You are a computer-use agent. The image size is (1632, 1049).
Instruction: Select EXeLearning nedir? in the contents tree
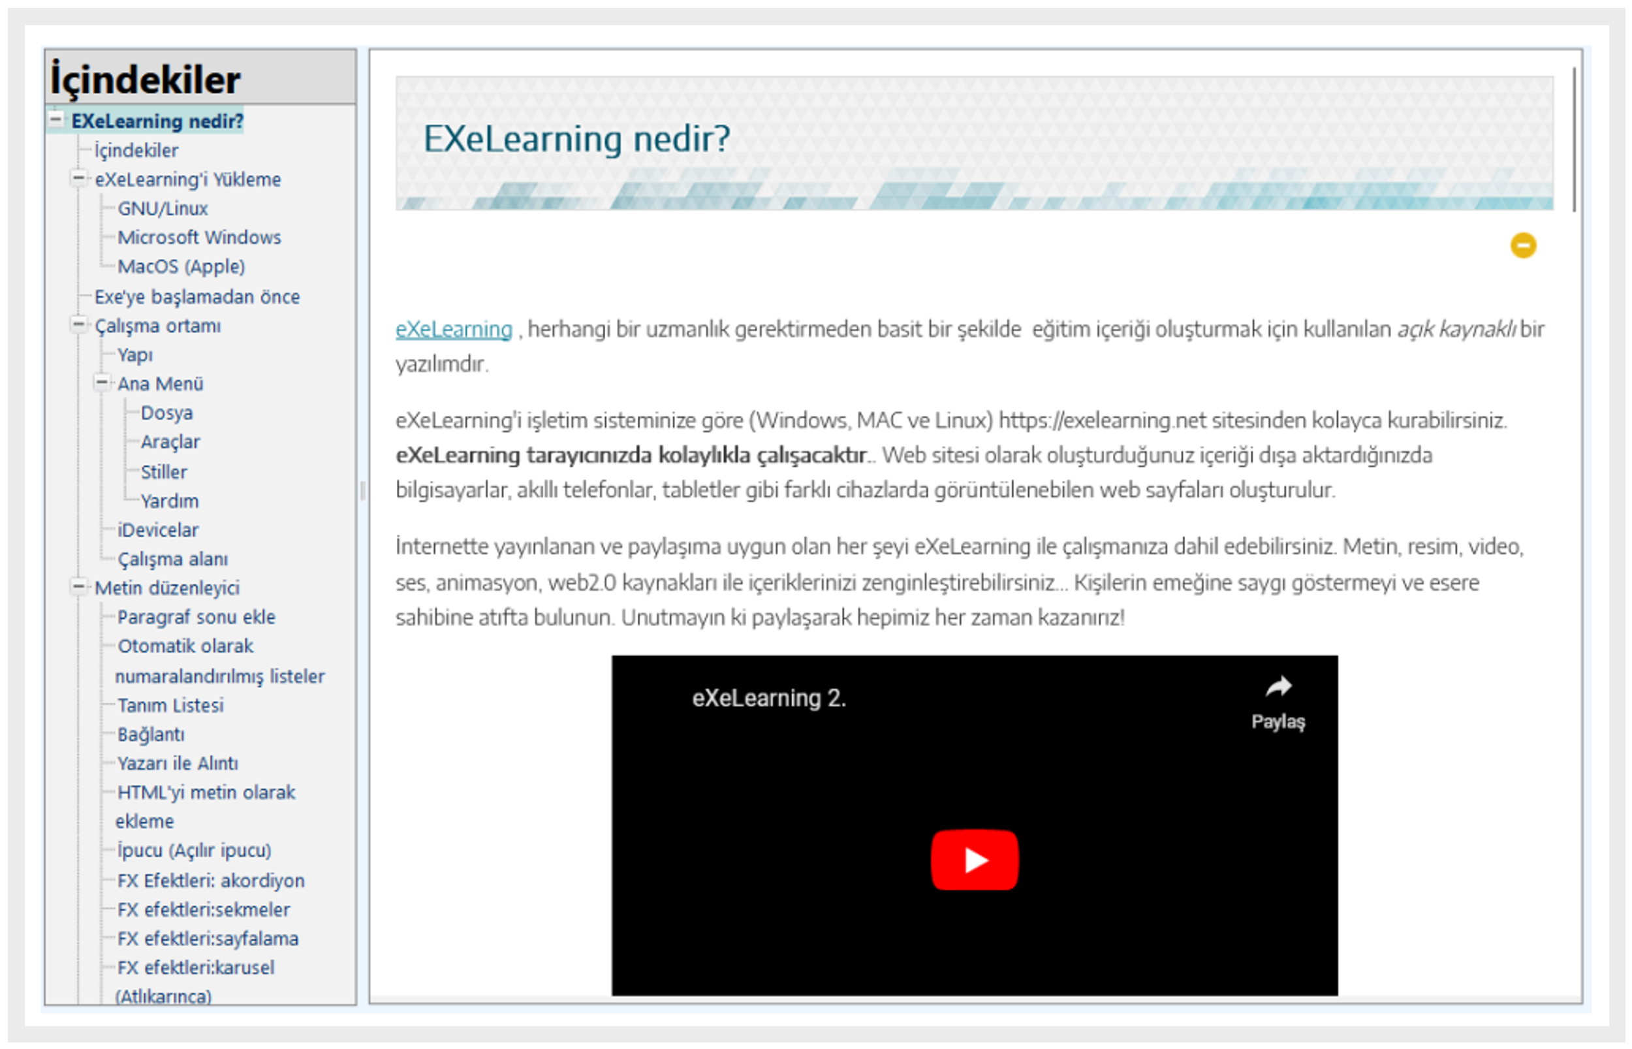157,121
